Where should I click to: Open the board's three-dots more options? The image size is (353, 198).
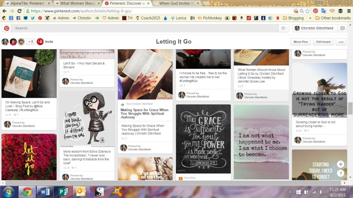point(341,42)
